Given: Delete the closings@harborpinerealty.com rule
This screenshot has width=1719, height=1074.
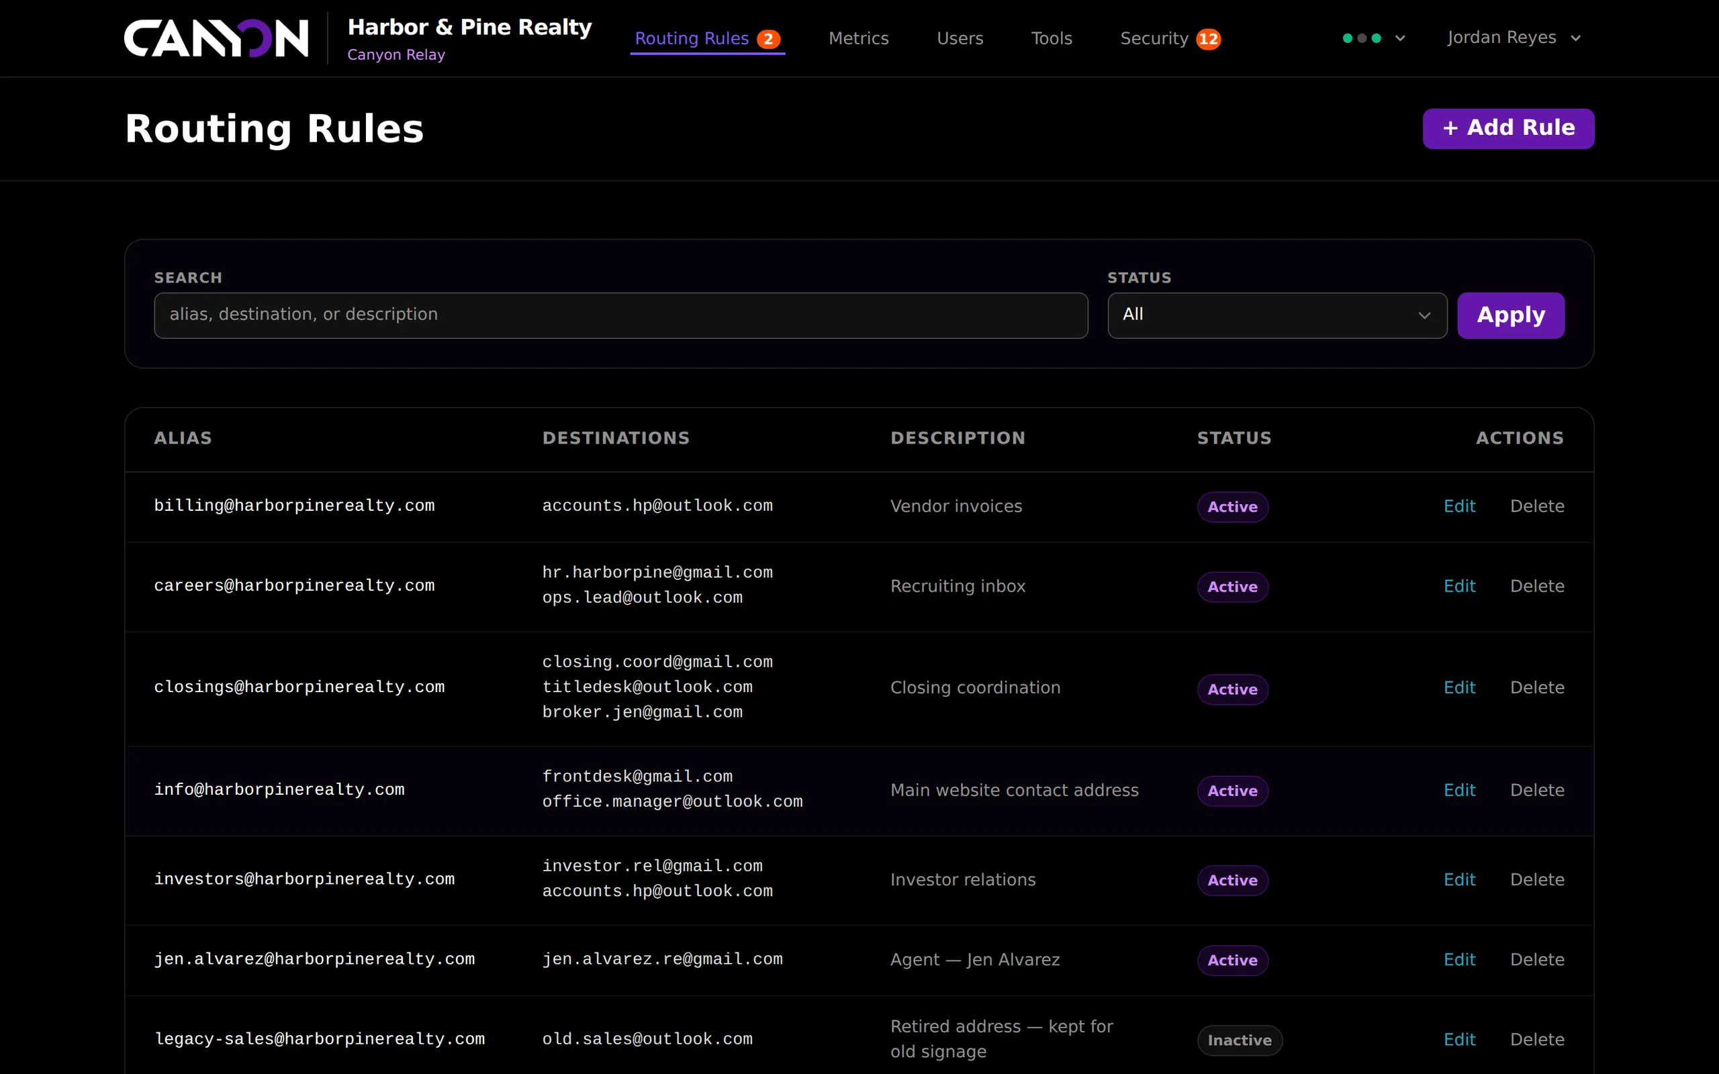Looking at the screenshot, I should (1537, 688).
